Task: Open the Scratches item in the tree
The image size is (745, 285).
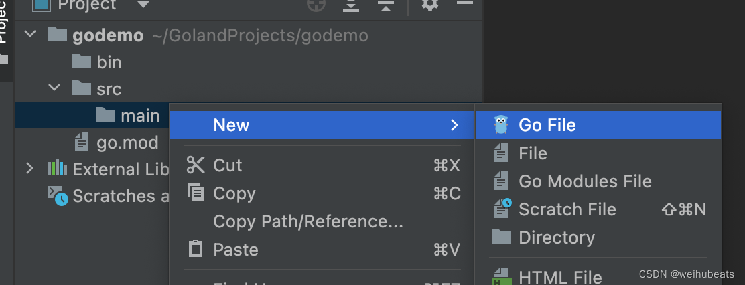Action: [113, 196]
